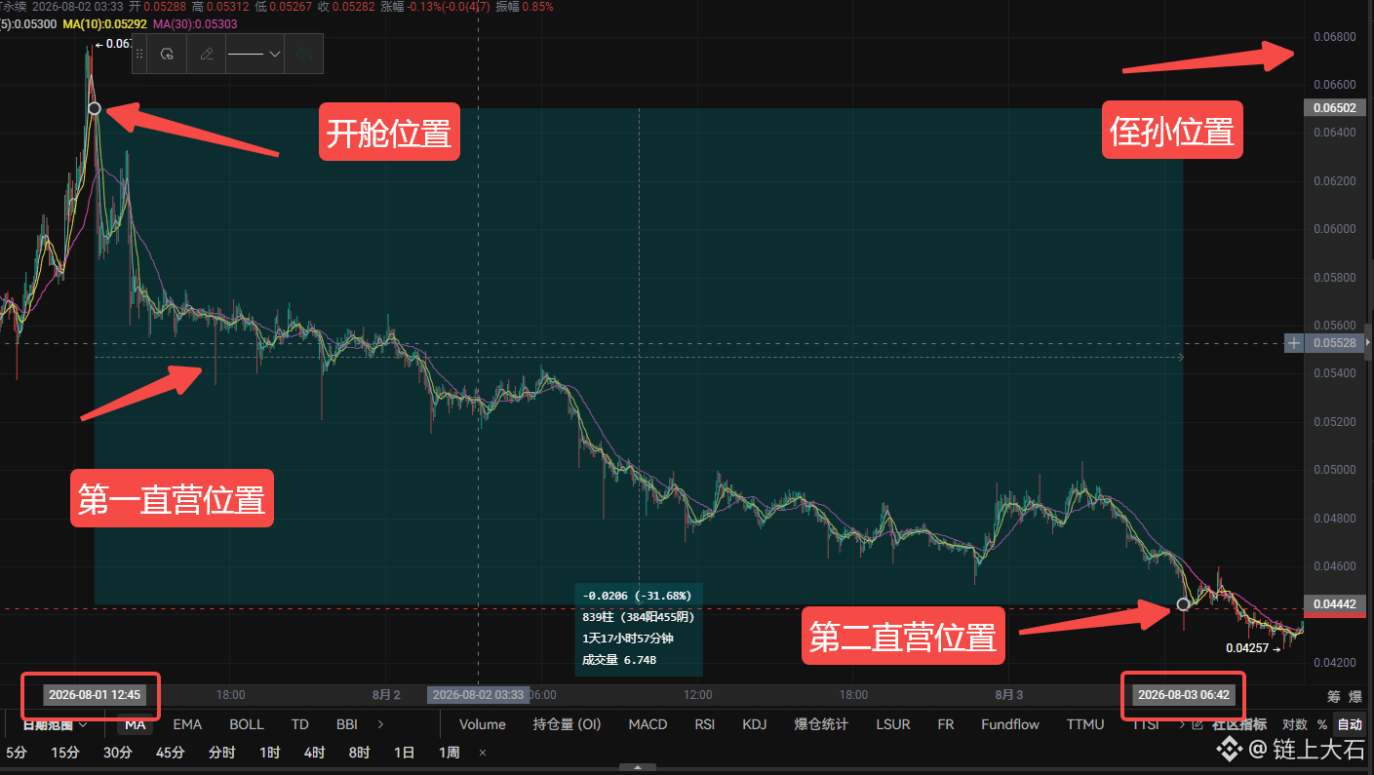Click the 839柱 bar count measurement text

point(638,616)
